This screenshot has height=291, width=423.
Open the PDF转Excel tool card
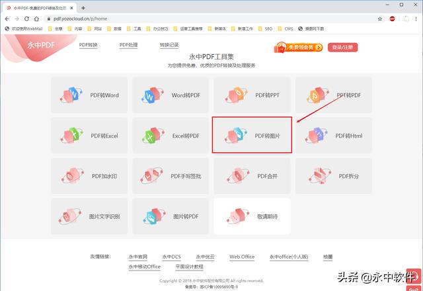coord(89,136)
